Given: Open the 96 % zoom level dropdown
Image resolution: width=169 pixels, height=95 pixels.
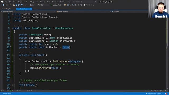Looking at the screenshot, I should click(x=4, y=91).
